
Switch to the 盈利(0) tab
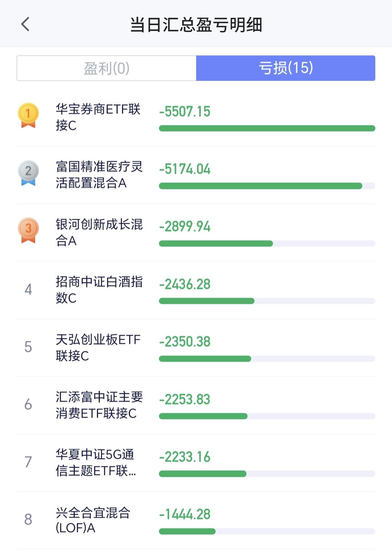[x=106, y=68]
